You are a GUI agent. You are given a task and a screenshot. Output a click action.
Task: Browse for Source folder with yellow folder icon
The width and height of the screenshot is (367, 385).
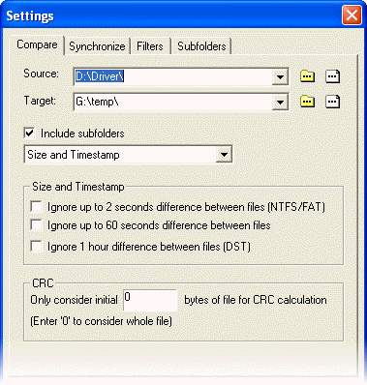point(307,76)
